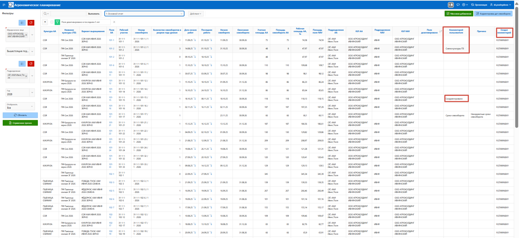
Task: Remove the (ЗГ) АХИ Ивня_Поля chip
Action: (26, 76)
